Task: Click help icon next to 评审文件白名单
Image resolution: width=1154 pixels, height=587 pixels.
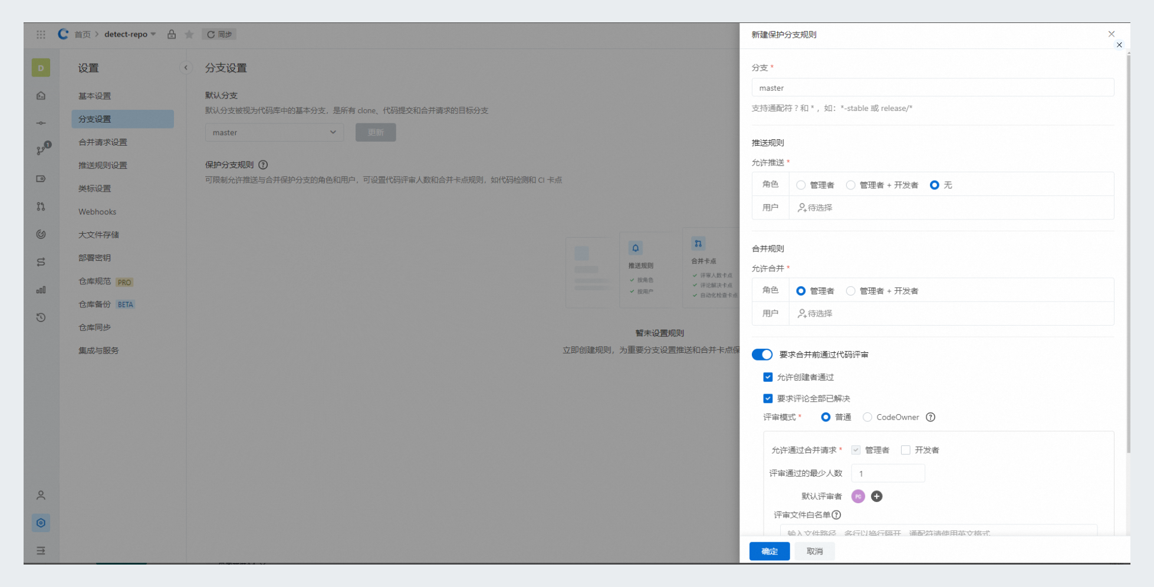Action: [x=836, y=515]
